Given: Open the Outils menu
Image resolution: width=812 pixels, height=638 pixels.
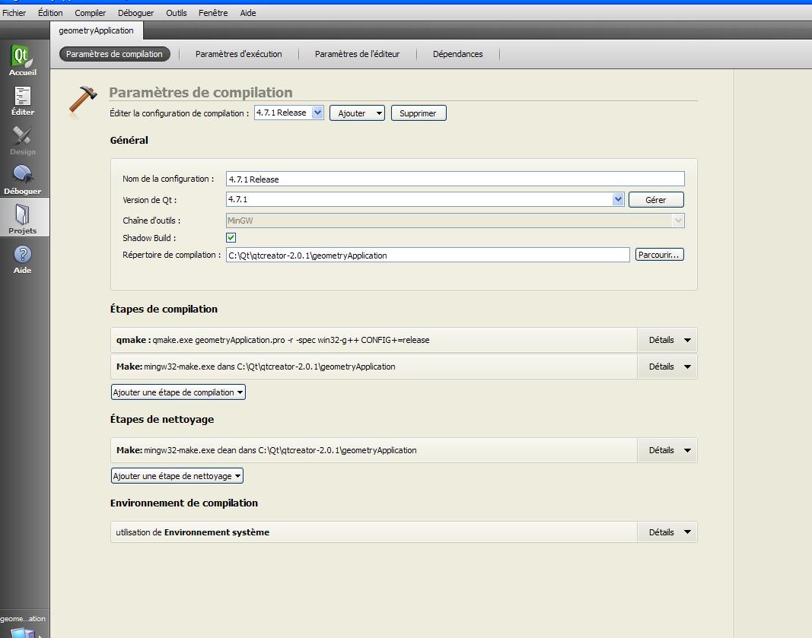Looking at the screenshot, I should click(176, 13).
